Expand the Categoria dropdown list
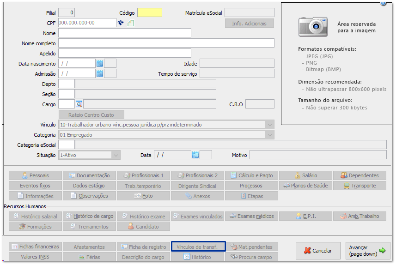This screenshot has height=265, width=396. pyautogui.click(x=269, y=135)
